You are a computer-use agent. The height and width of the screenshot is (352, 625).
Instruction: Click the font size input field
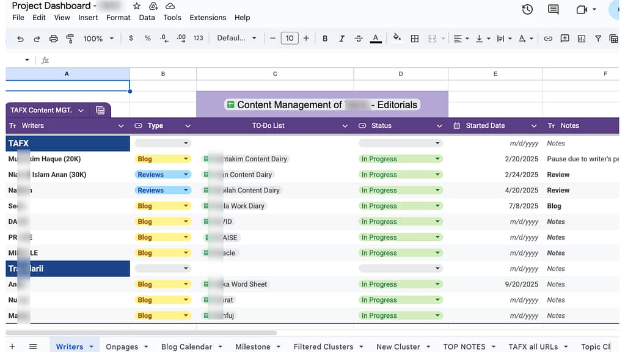point(289,38)
